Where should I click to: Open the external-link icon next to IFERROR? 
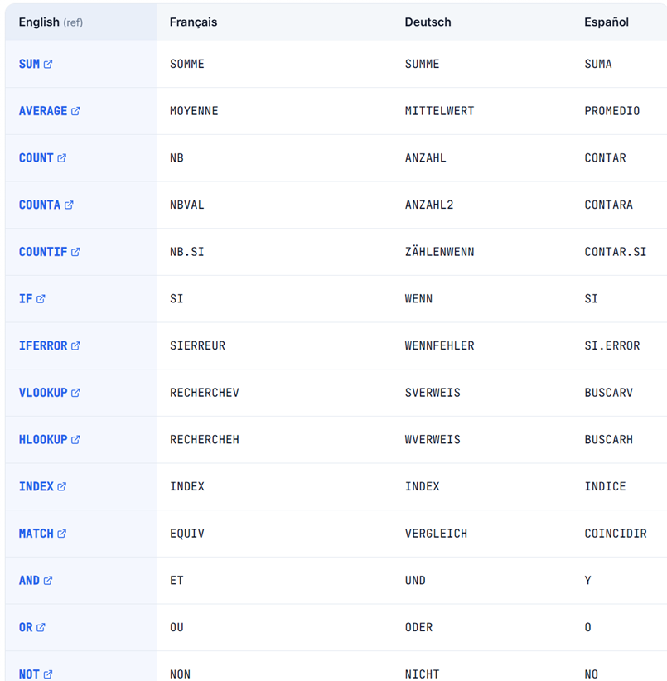coord(75,345)
